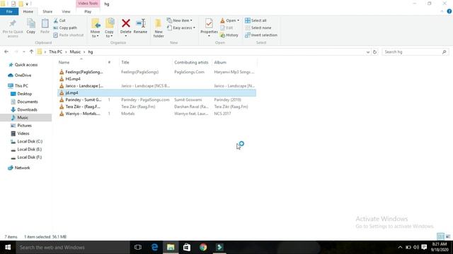The image size is (453, 254).
Task: Select This PC in navigation pane
Action: 18,86
